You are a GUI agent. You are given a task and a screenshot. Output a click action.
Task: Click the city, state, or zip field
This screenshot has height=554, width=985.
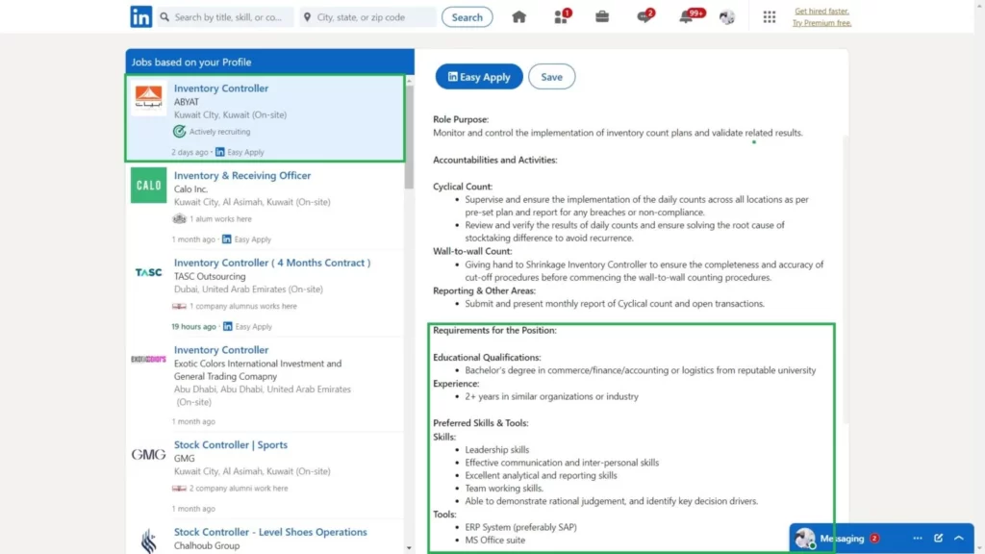tap(366, 17)
